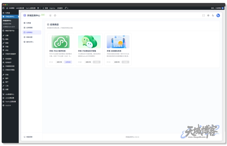Image resolution: width=227 pixels, height=146 pixels.
Task: Click the 新建 (new) button in admin bar
Action: [x=45, y=8]
